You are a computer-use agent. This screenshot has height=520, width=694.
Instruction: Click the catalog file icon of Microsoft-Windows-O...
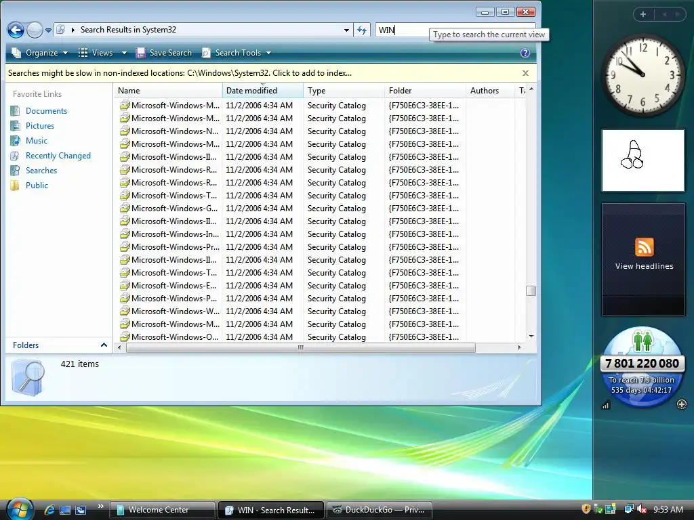[x=125, y=337]
